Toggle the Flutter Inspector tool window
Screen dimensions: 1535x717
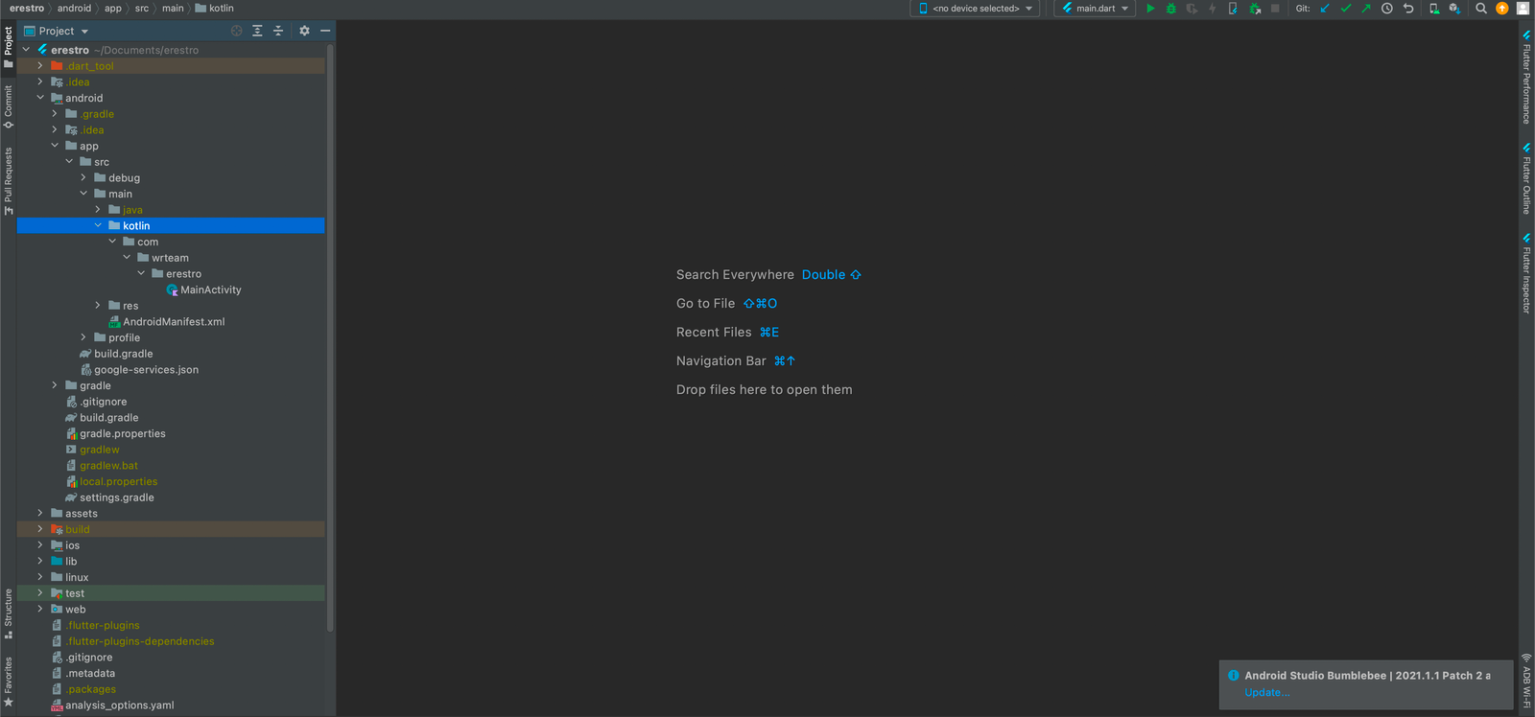1526,274
